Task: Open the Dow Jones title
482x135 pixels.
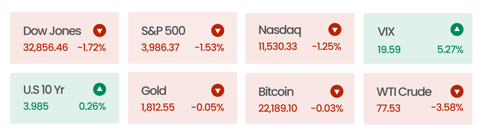Action: point(52,31)
